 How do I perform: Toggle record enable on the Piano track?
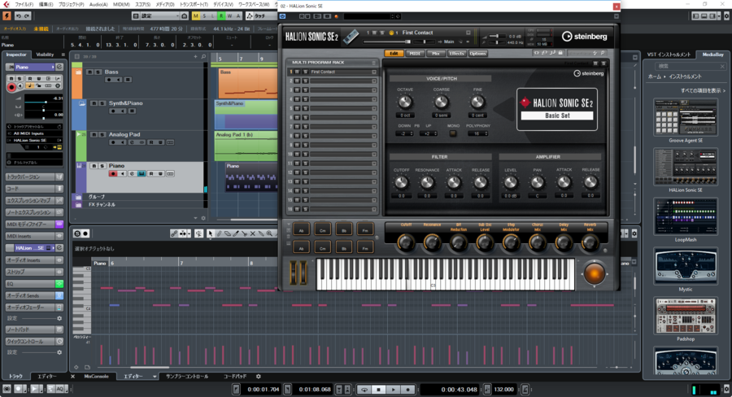point(113,174)
